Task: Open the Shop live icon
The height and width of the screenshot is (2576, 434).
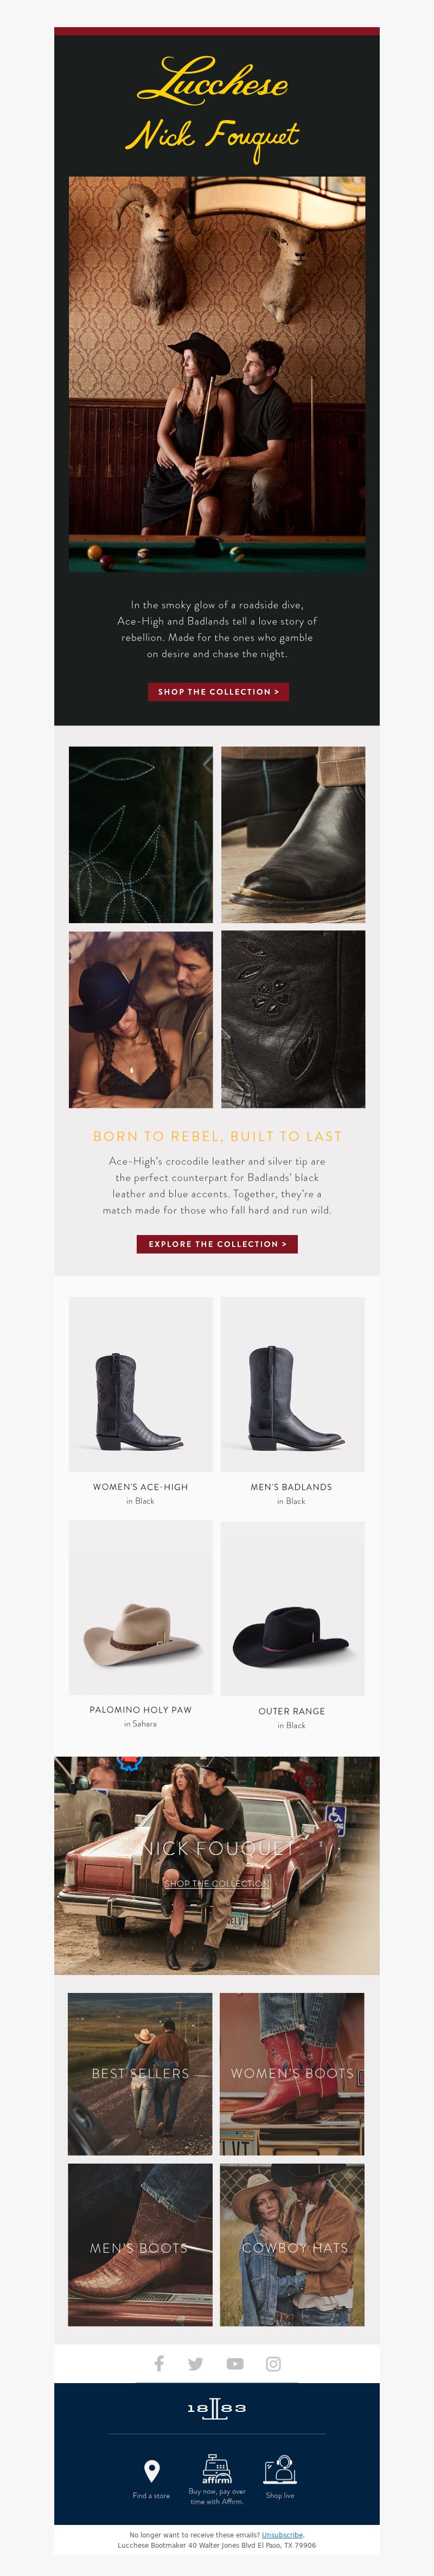Action: 280,2469
